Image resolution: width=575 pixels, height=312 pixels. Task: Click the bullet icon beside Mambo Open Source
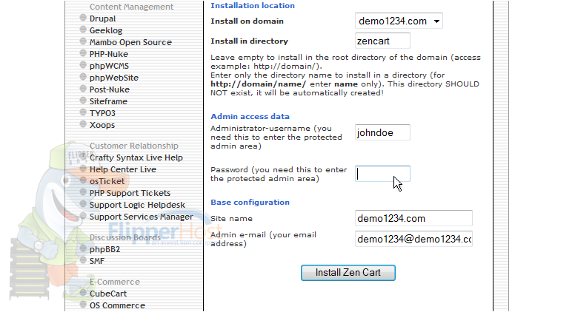[83, 41]
